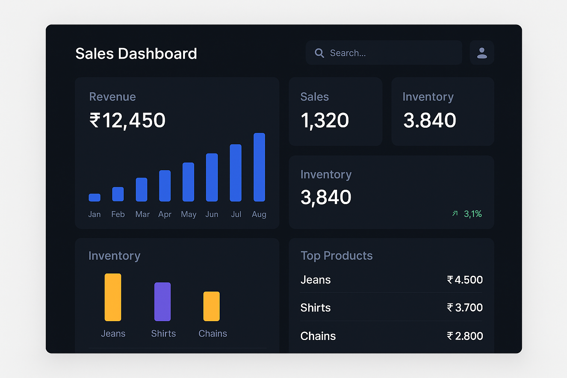Open the Chains row in Top Products
This screenshot has height=378, width=567.
(x=391, y=336)
